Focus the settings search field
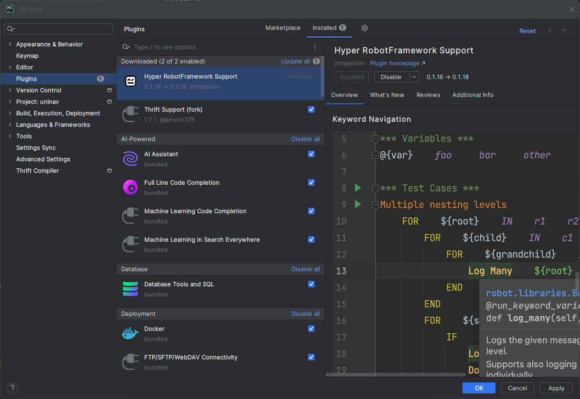The height and width of the screenshot is (399, 580). pyautogui.click(x=58, y=29)
